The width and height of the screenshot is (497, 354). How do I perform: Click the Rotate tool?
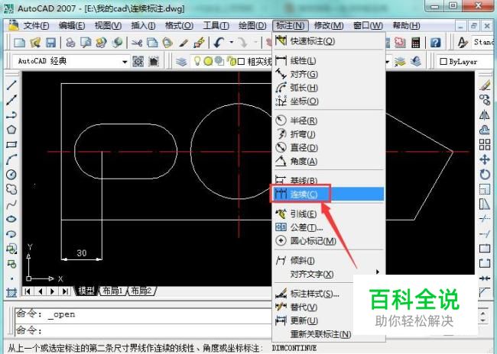tap(485, 174)
